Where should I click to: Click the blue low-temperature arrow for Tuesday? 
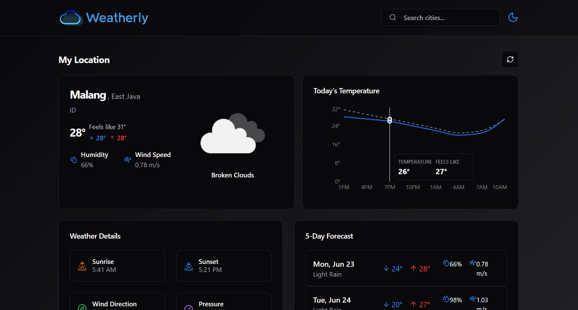(386, 304)
